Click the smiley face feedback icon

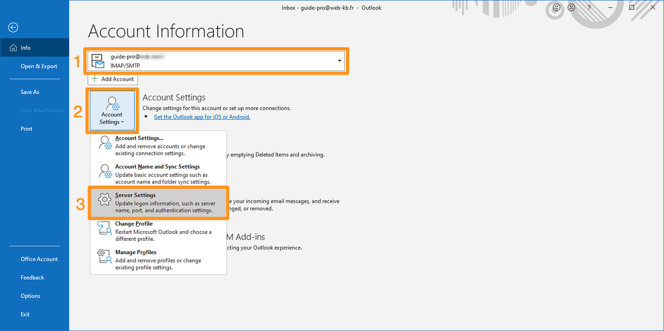click(557, 8)
